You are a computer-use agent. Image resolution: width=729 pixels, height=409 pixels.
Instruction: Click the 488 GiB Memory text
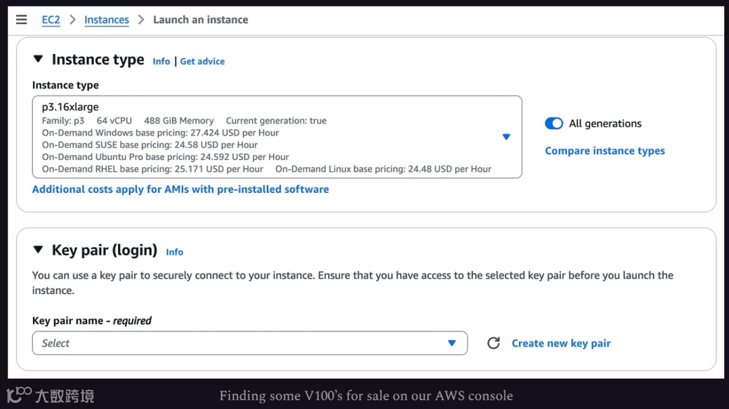179,120
